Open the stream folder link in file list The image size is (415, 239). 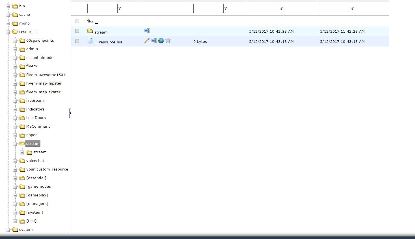click(101, 32)
